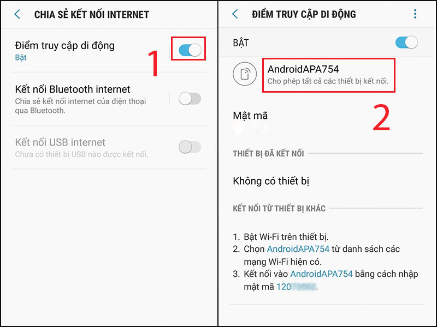Tap the blurred password link starting 120
437x327 pixels.
point(297,287)
